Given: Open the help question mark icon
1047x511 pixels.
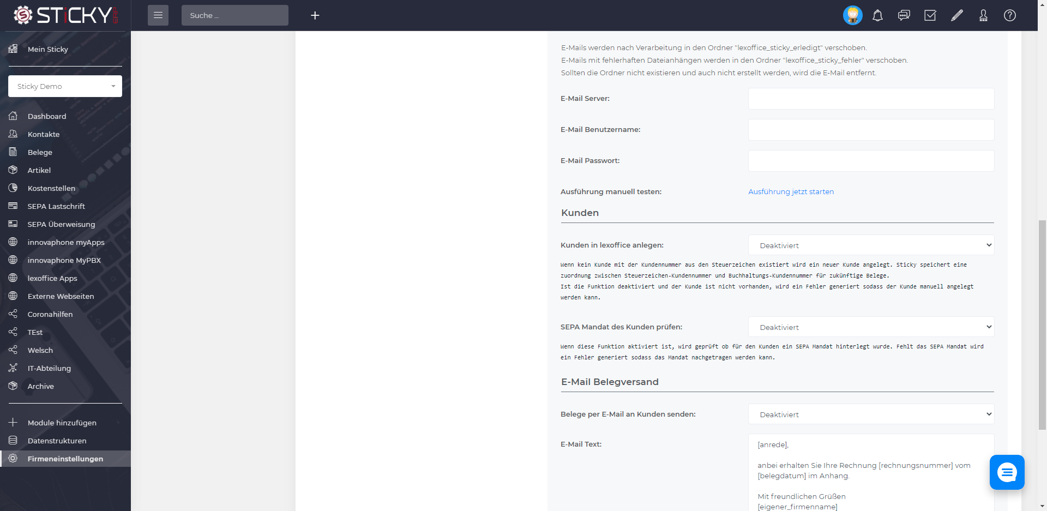Looking at the screenshot, I should pos(1010,15).
